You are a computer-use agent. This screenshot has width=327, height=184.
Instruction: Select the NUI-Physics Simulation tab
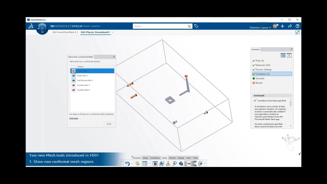[96, 32]
